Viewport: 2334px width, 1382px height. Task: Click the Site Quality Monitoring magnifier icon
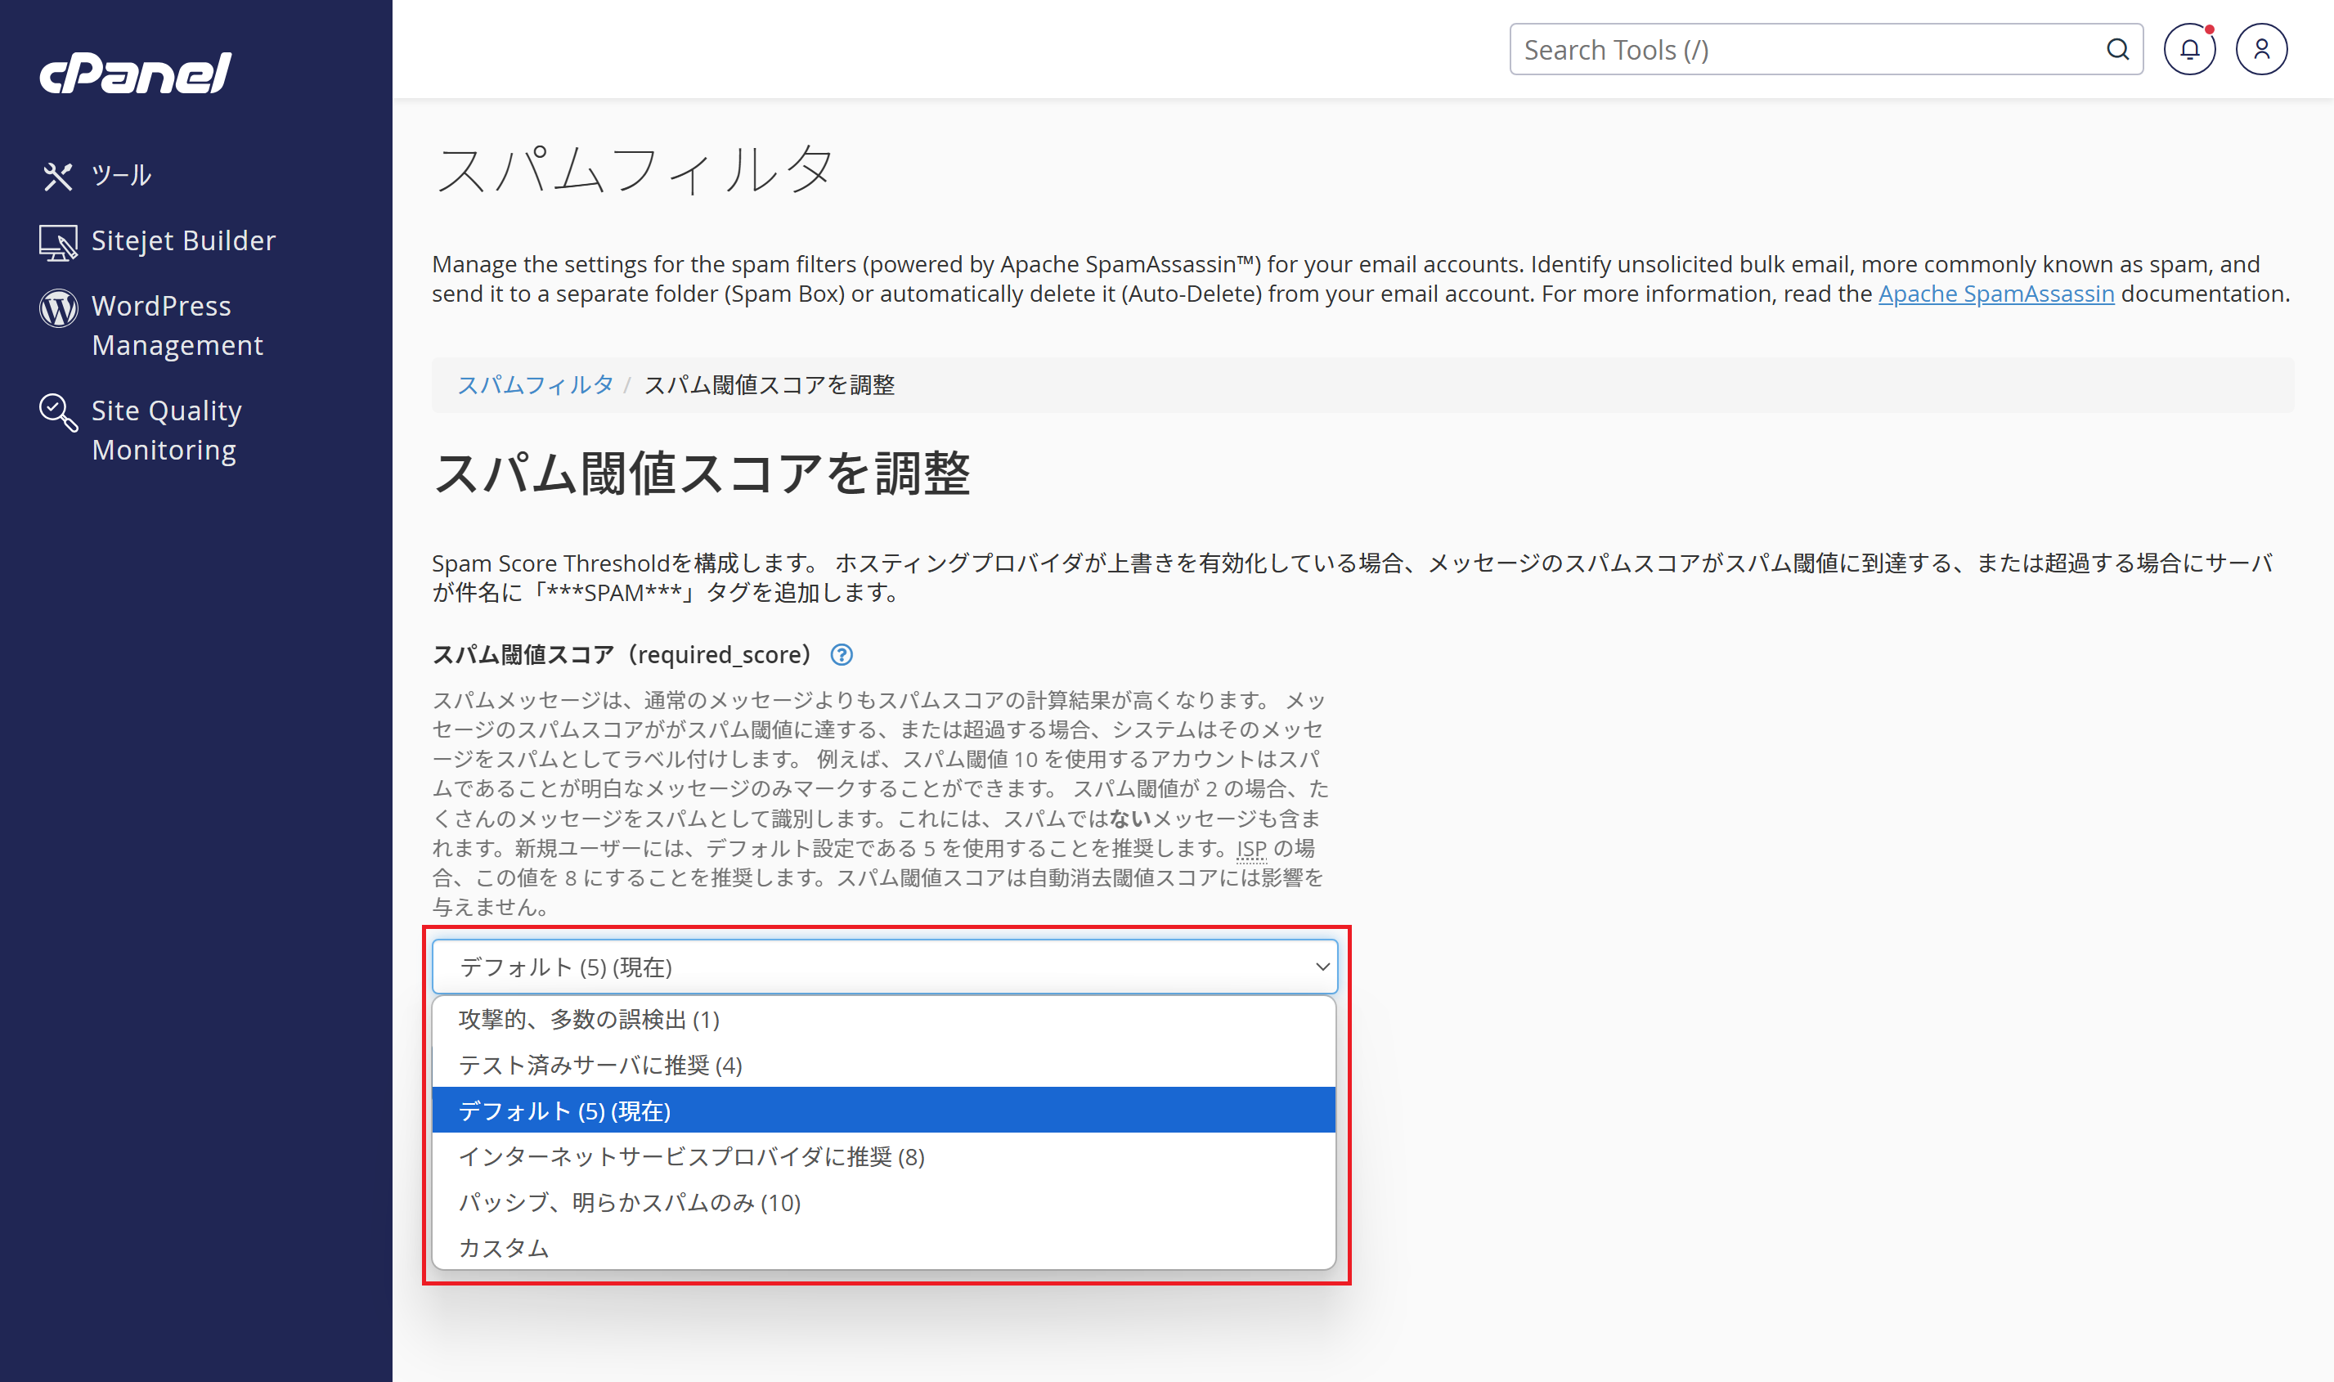(58, 412)
